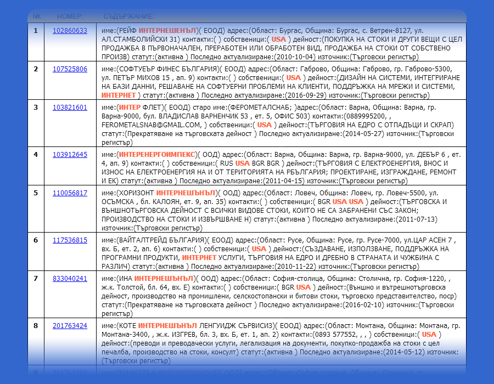Click date 2010-11-22 in row 6
The image size is (494, 384).
295,267
